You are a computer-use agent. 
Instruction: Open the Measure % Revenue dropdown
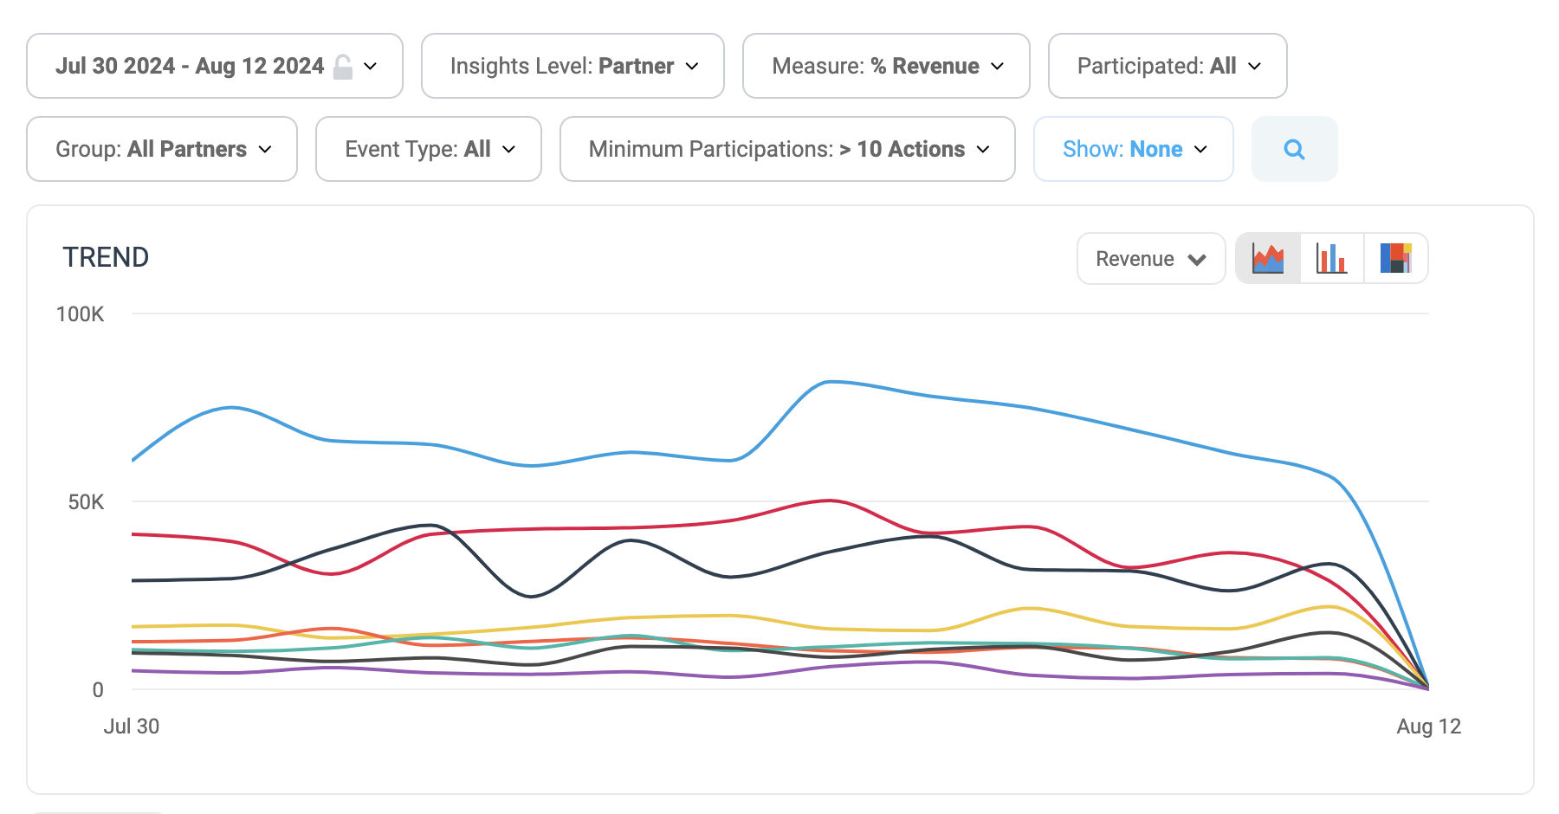[x=886, y=67]
